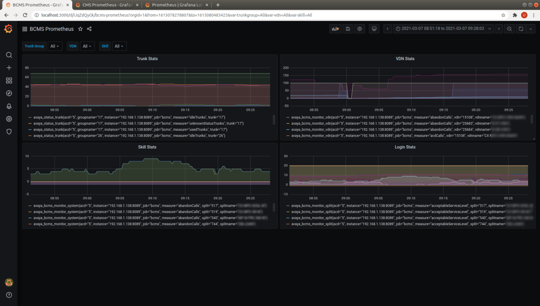The width and height of the screenshot is (540, 306).
Task: Share the dashboard via share icon
Action: (x=89, y=29)
